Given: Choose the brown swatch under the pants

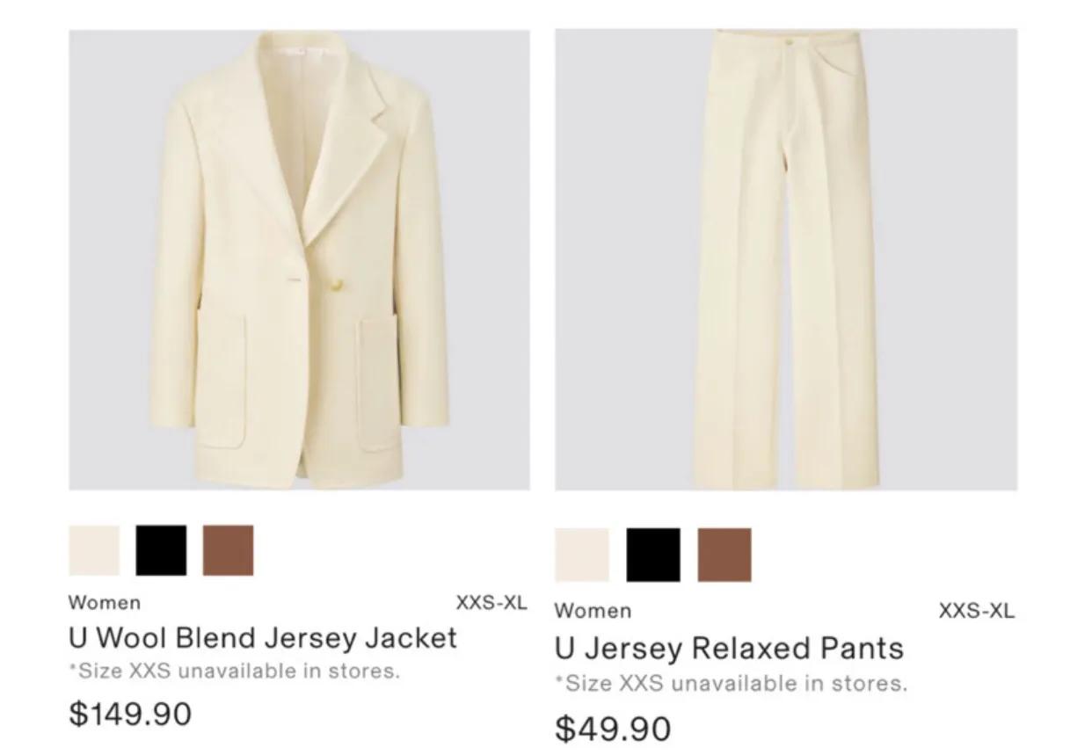Looking at the screenshot, I should click(724, 555).
